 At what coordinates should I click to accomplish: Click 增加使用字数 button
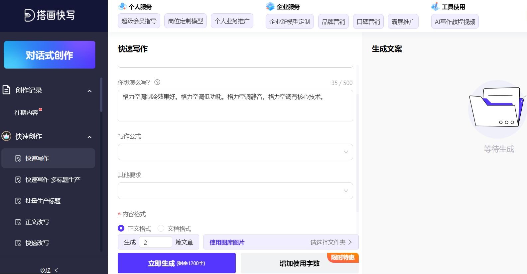click(300, 263)
